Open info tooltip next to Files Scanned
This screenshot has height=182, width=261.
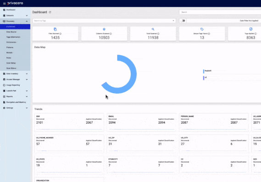(61, 33)
